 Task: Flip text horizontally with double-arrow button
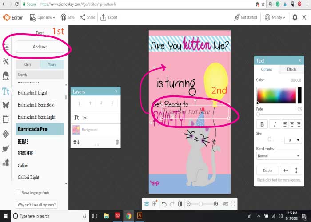[x=287, y=170]
